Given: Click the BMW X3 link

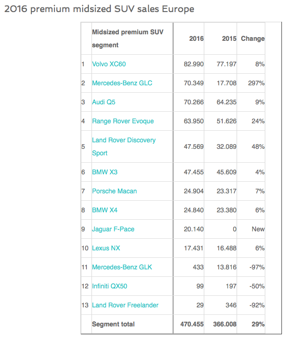Looking at the screenshot, I should [x=105, y=172].
